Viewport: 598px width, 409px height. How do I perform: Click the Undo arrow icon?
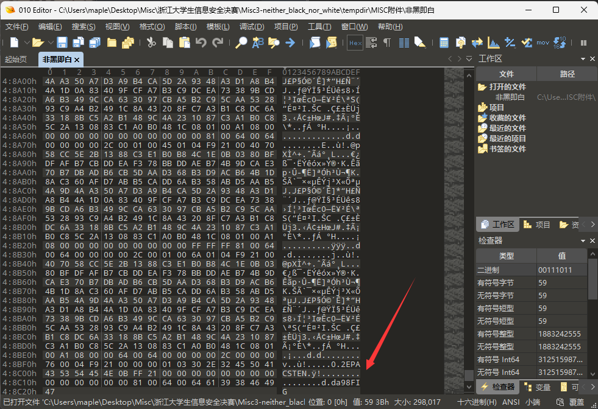coord(201,43)
